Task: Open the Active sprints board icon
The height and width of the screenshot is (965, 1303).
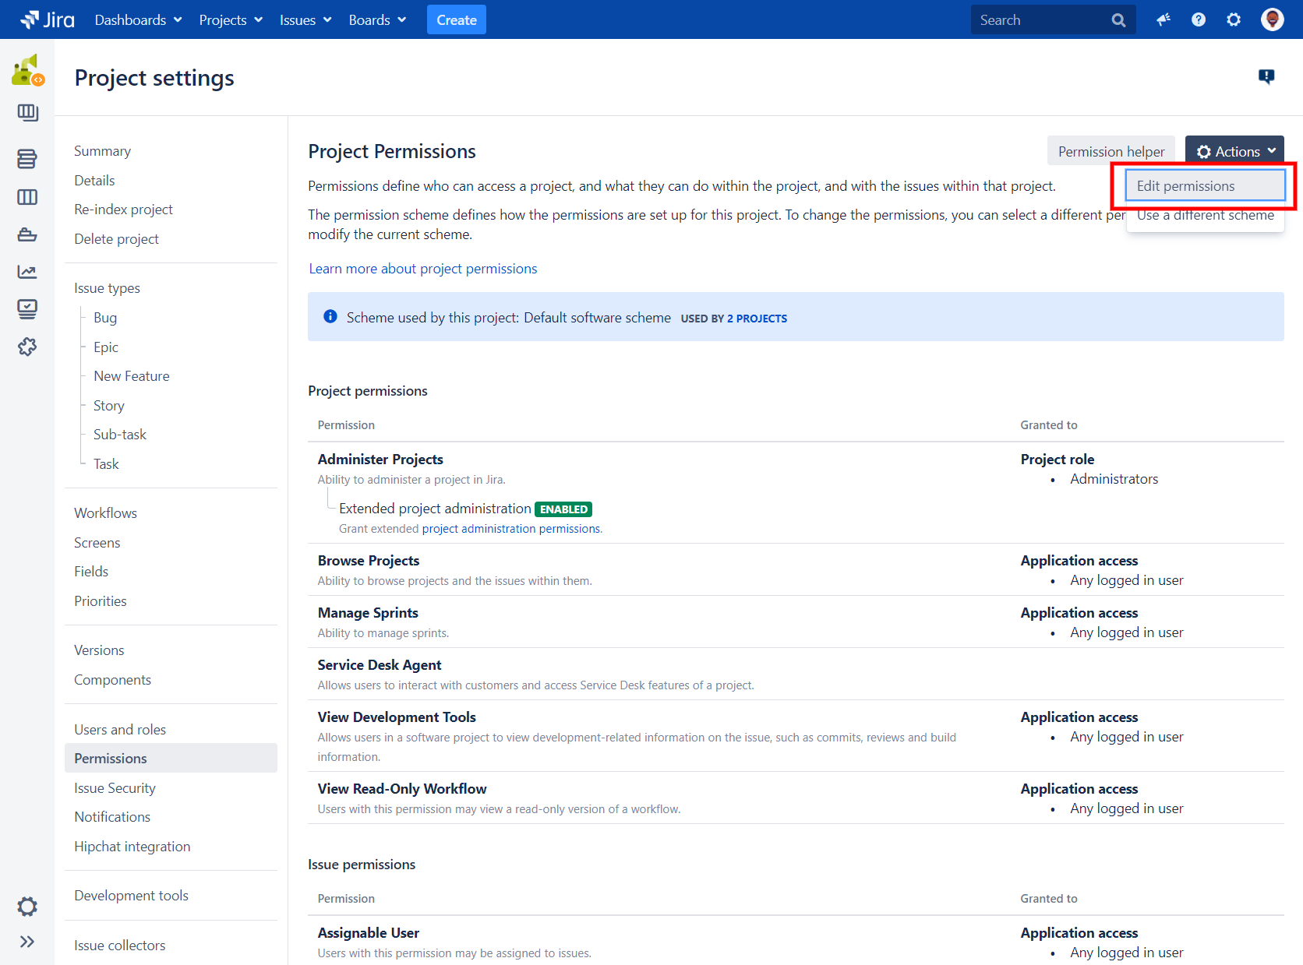Action: (x=27, y=197)
